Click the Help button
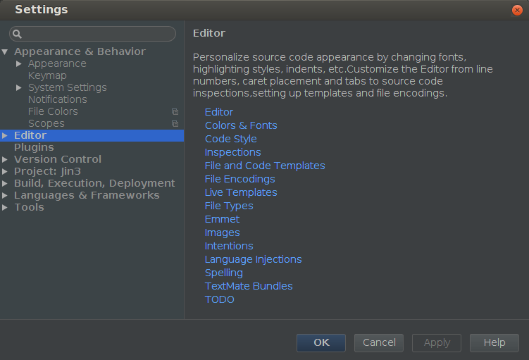Image resolution: width=529 pixels, height=360 pixels. [494, 343]
